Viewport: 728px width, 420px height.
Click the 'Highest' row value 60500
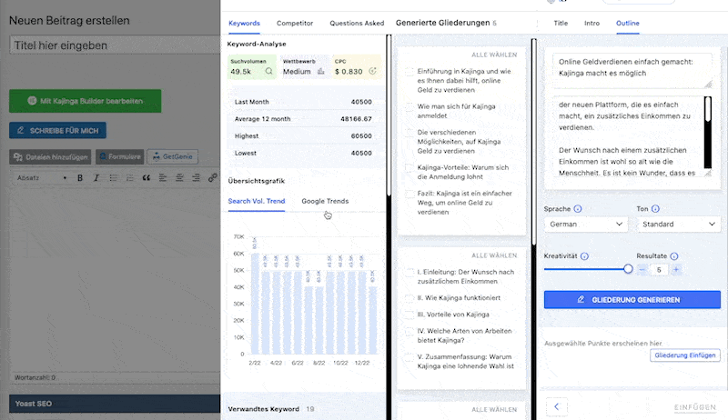point(361,136)
